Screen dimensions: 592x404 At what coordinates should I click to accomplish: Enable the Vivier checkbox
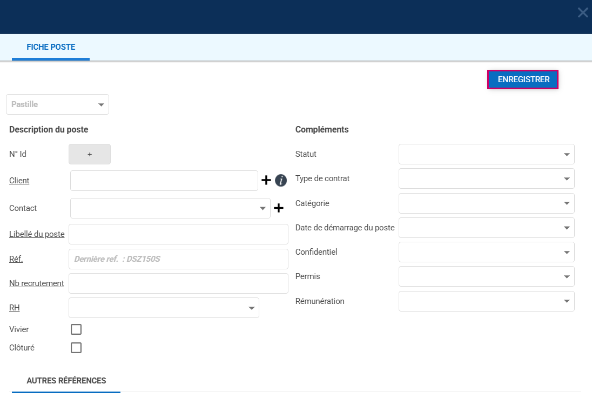point(76,329)
